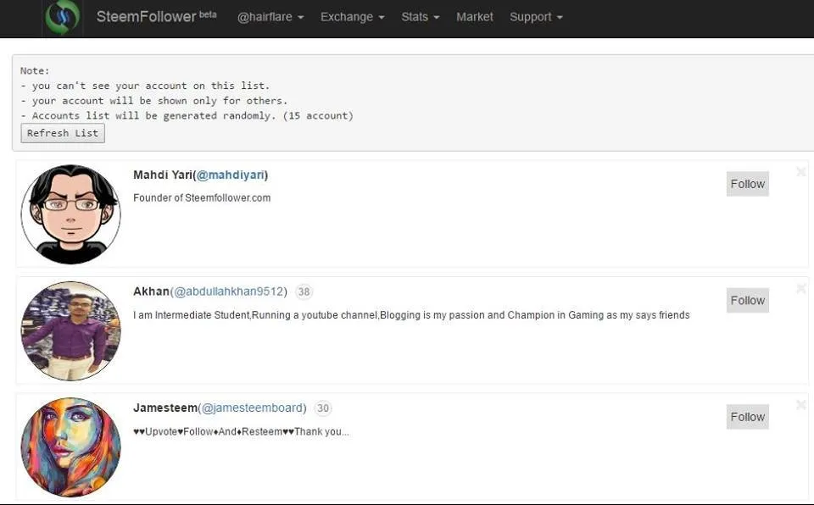This screenshot has height=505, width=814.
Task: Dismiss the Mahdi Yari card
Action: point(801,172)
